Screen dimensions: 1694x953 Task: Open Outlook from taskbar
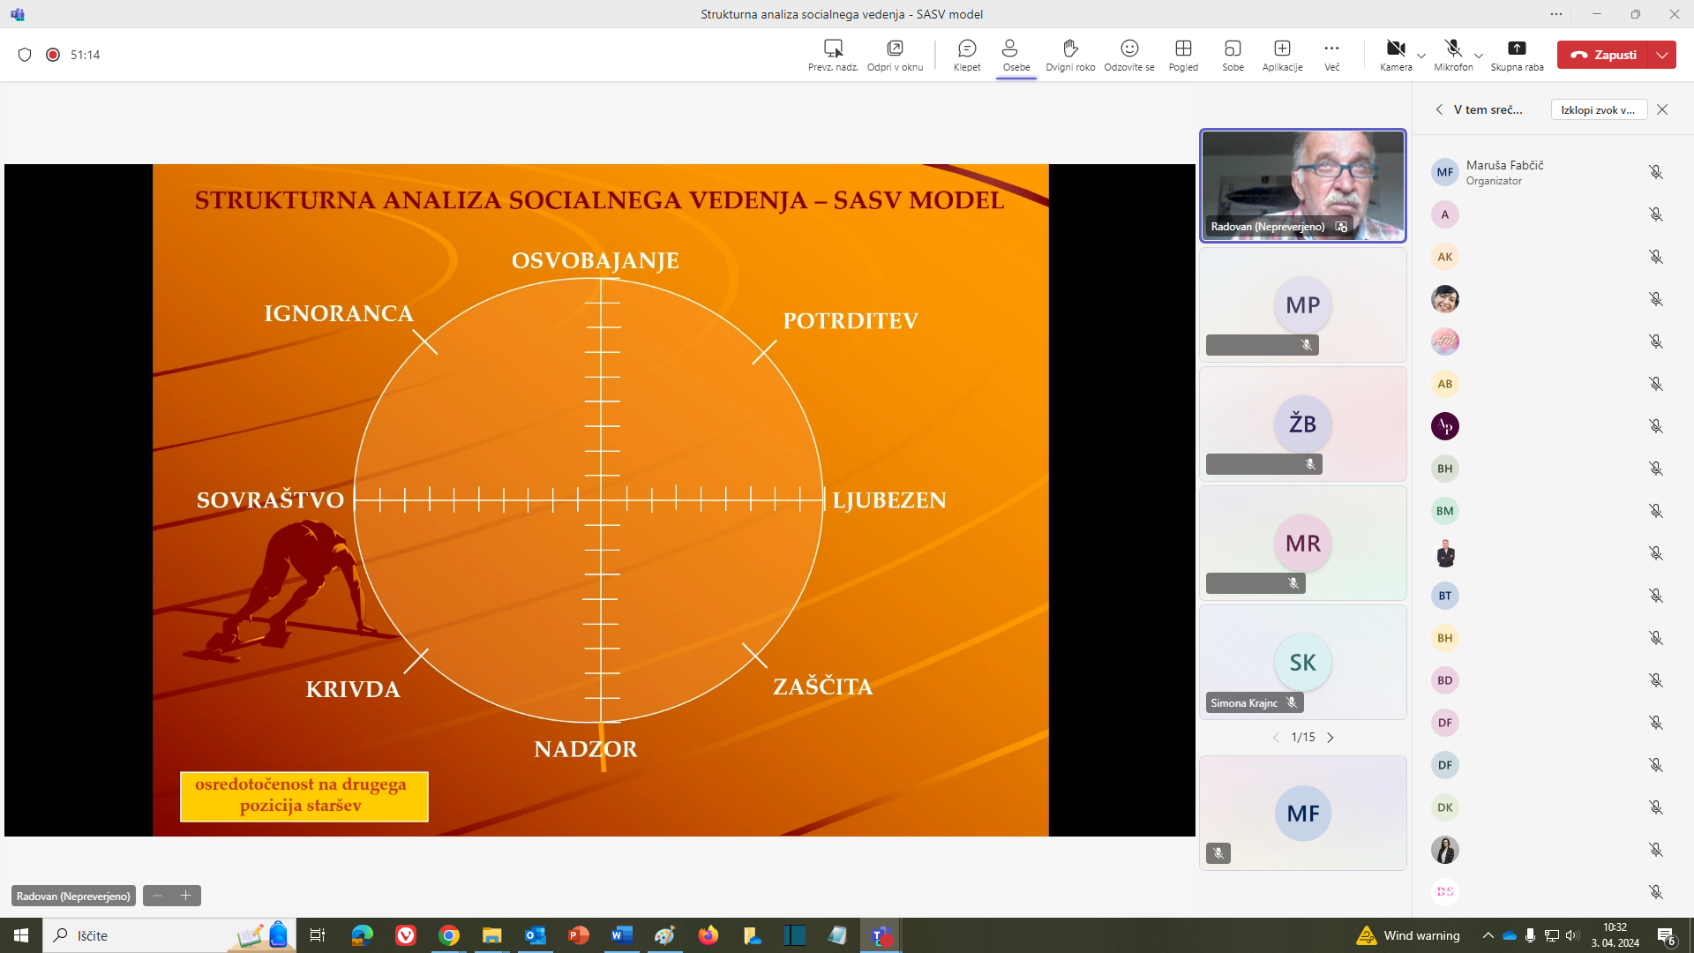click(535, 935)
